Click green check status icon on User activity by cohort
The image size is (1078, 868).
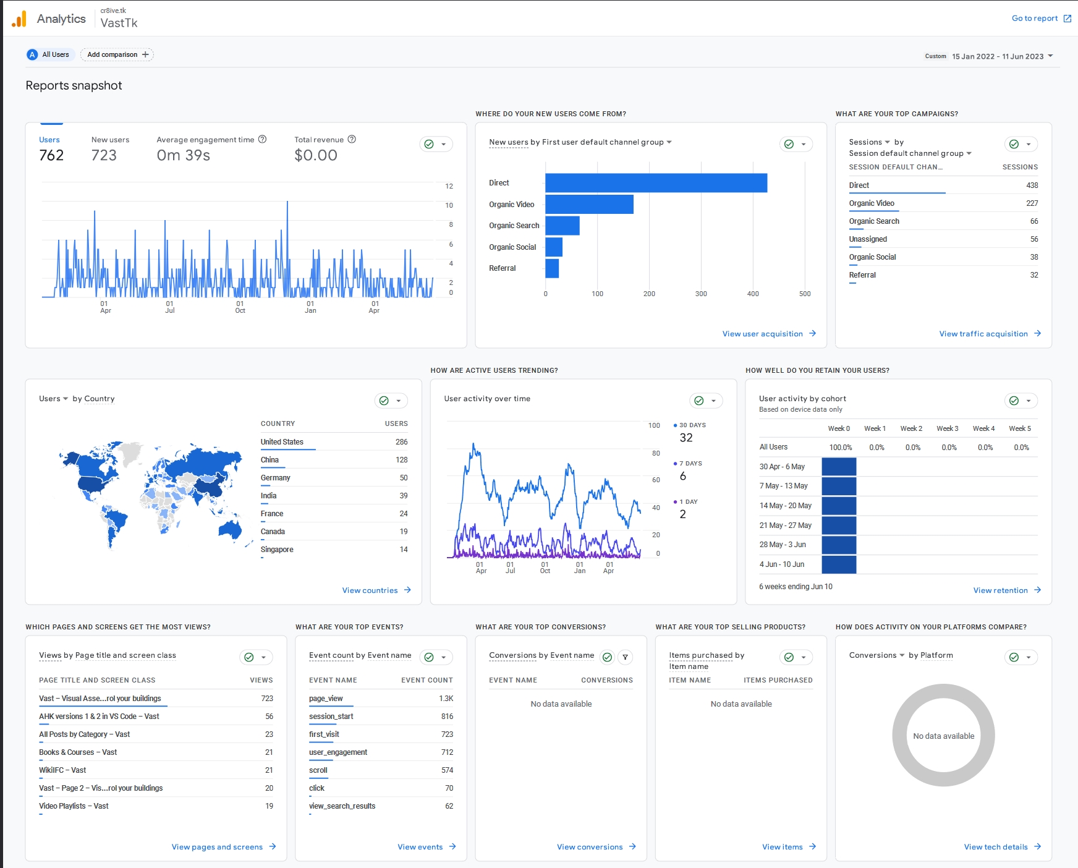pos(1014,401)
